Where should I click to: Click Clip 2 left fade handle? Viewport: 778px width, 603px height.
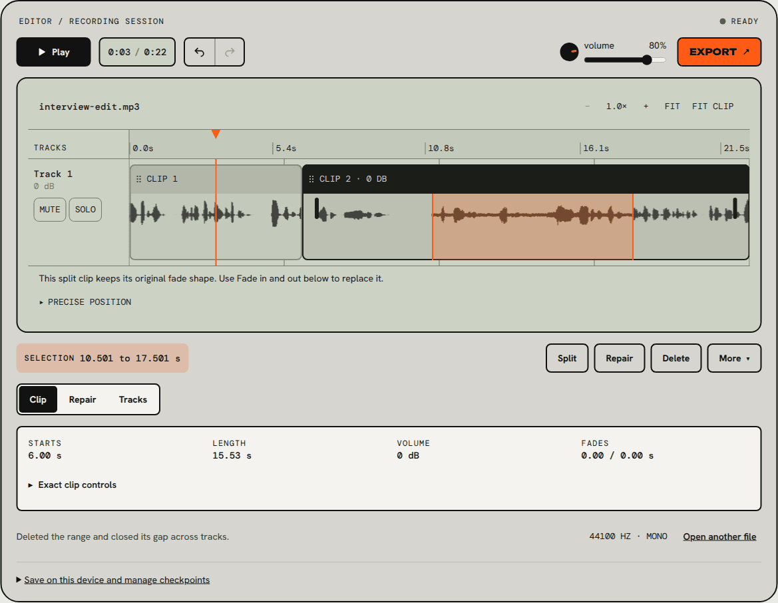point(317,208)
